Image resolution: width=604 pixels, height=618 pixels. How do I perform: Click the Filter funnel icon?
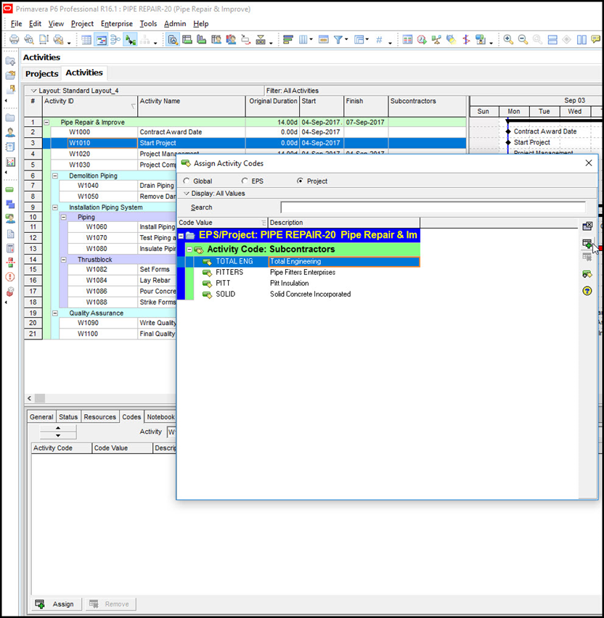point(338,39)
